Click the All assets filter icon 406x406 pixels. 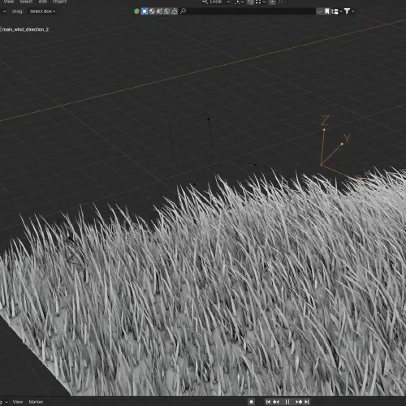[137, 11]
